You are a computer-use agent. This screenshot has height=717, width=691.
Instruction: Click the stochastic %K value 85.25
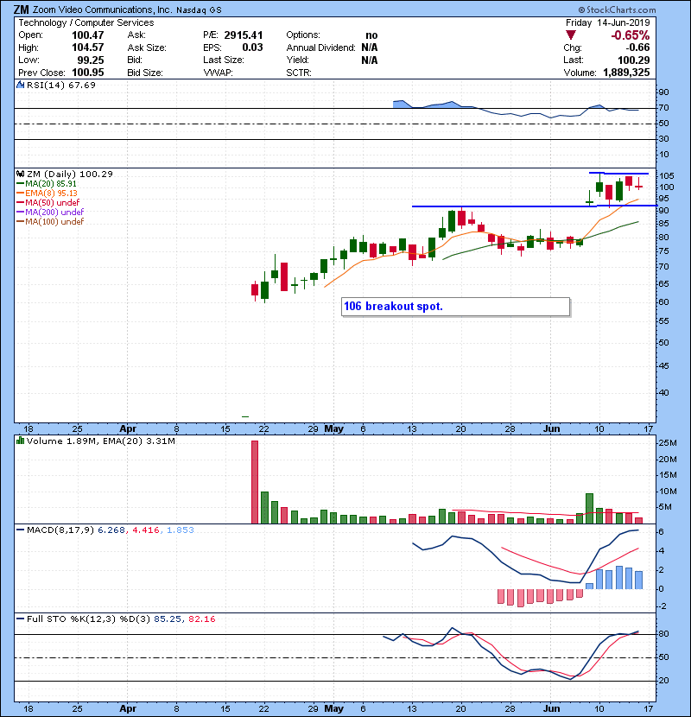[167, 619]
